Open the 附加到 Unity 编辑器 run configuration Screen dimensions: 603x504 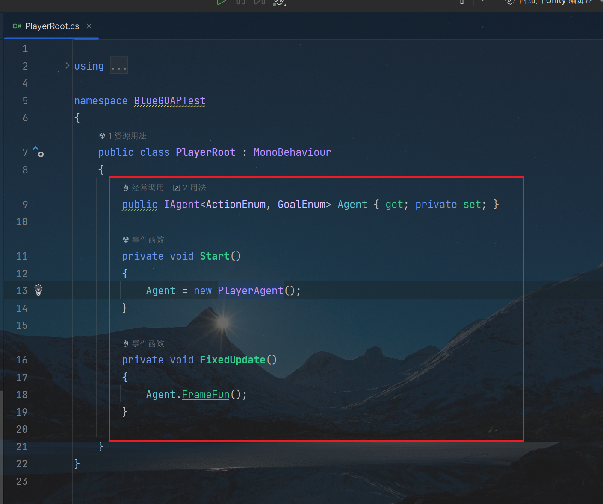click(555, 2)
